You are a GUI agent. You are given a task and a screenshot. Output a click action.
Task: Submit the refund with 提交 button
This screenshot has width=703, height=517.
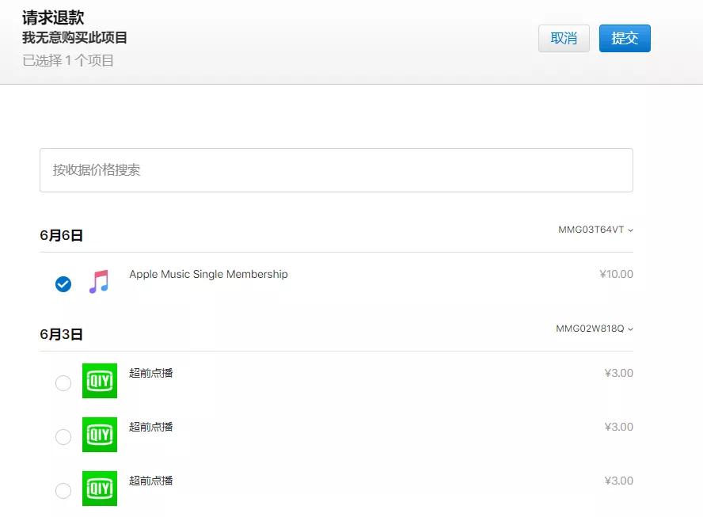tap(625, 39)
